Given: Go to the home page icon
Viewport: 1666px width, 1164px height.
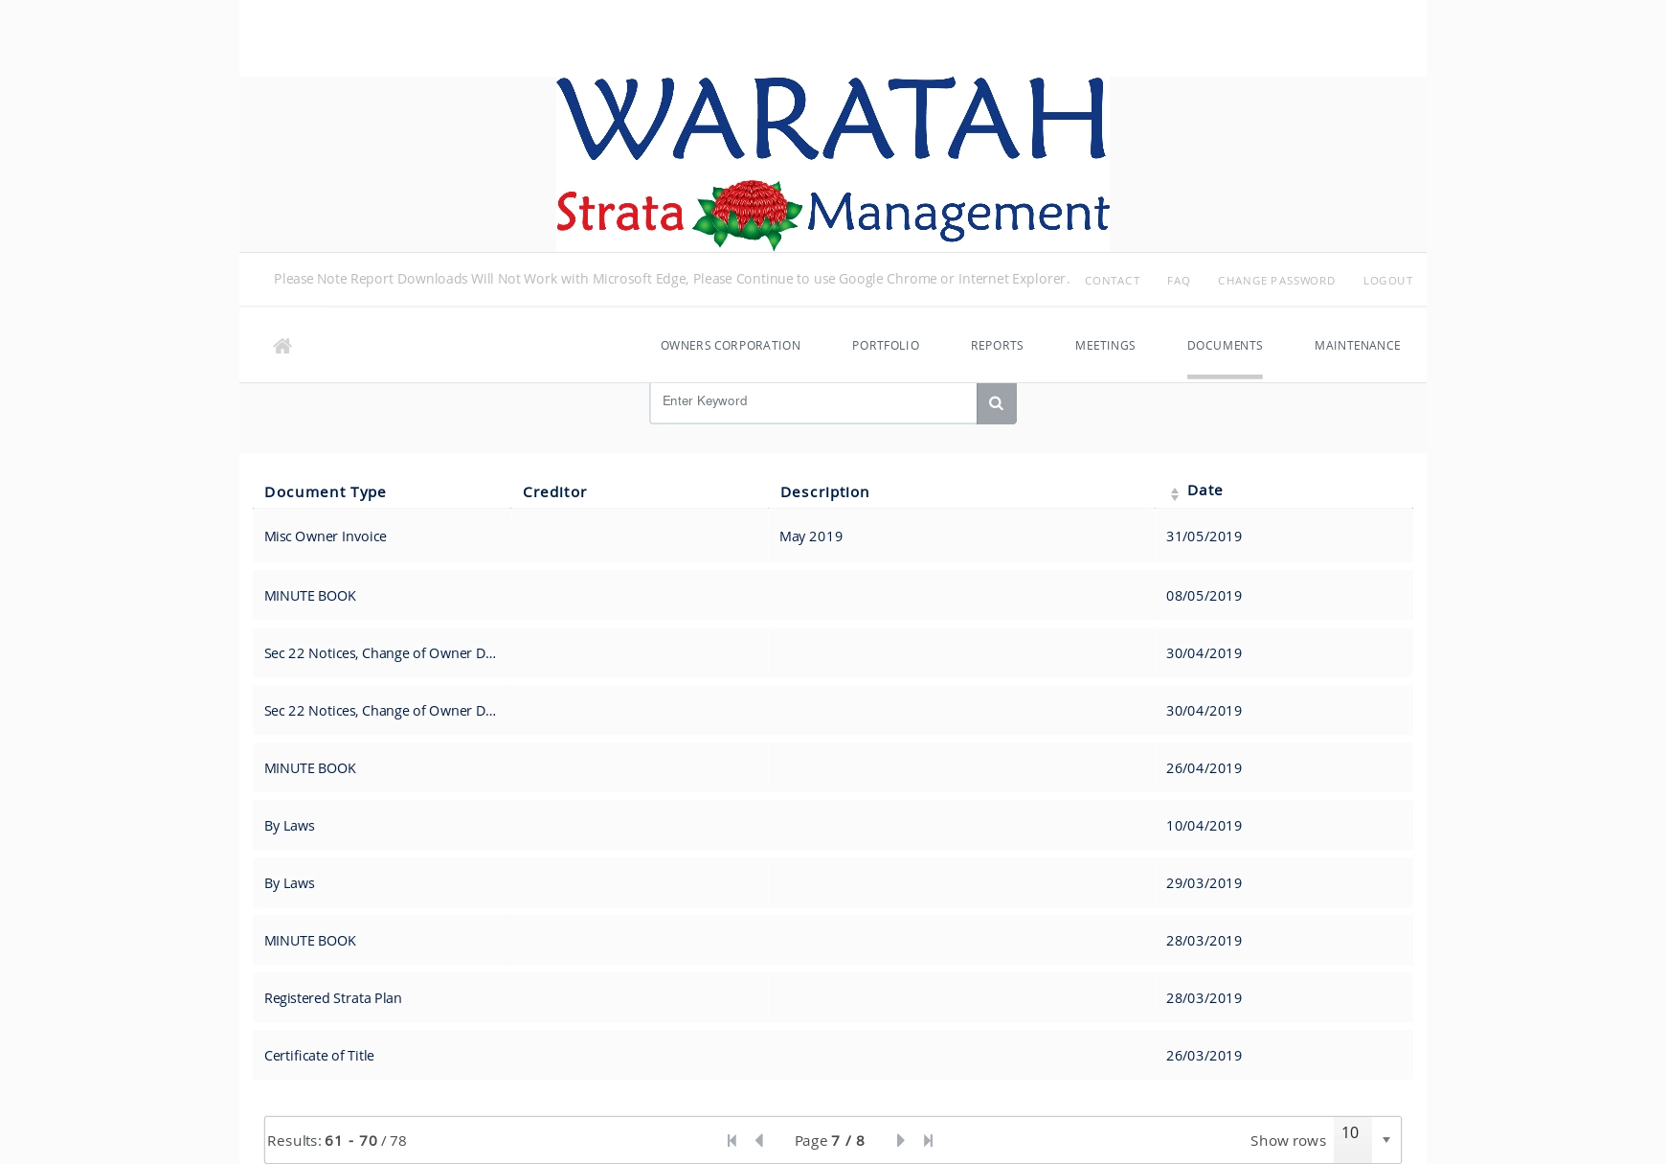Looking at the screenshot, I should [281, 346].
